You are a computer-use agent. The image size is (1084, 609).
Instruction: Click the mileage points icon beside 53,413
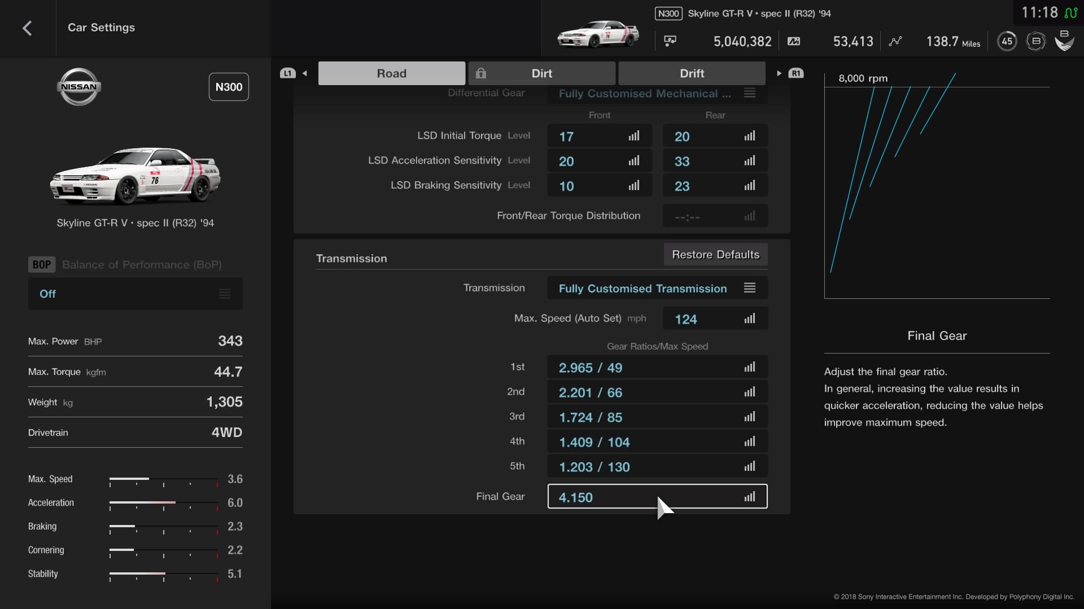click(794, 41)
